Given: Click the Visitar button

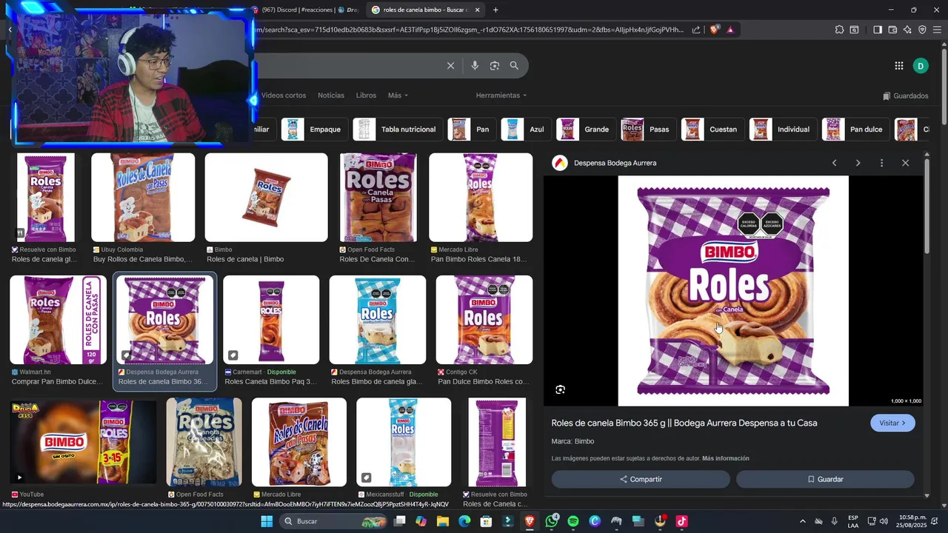Looking at the screenshot, I should [892, 423].
